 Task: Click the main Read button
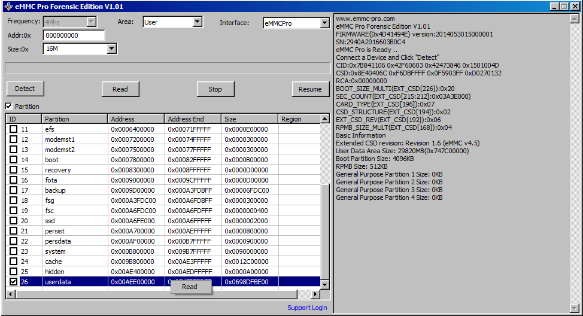click(x=120, y=89)
